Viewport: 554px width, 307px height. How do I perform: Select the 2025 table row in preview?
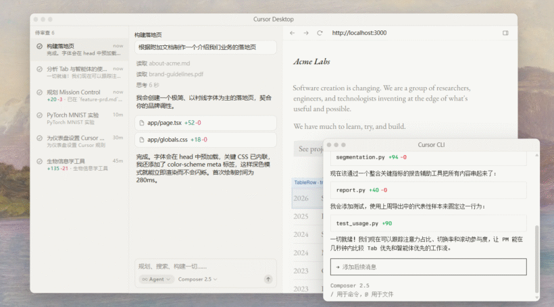pyautogui.click(x=307, y=217)
